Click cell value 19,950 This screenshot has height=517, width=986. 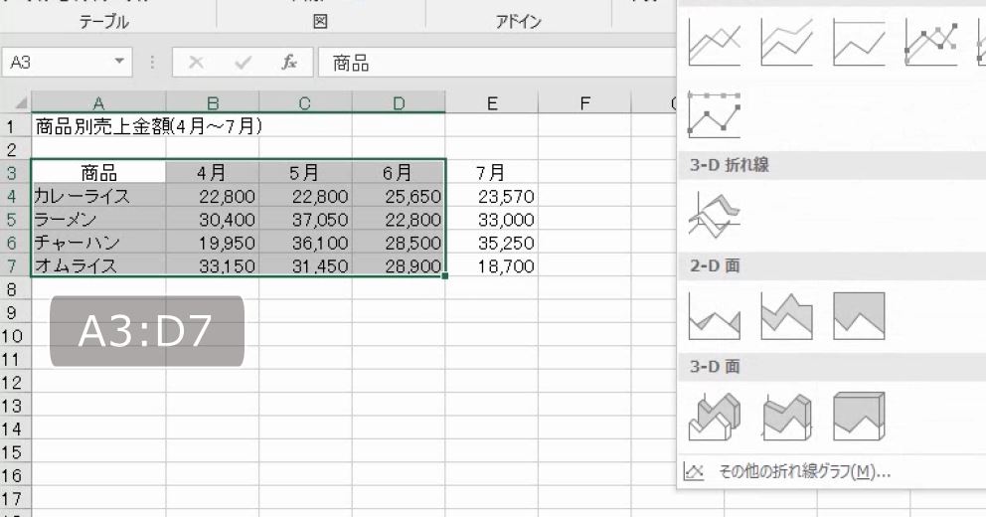point(213,243)
